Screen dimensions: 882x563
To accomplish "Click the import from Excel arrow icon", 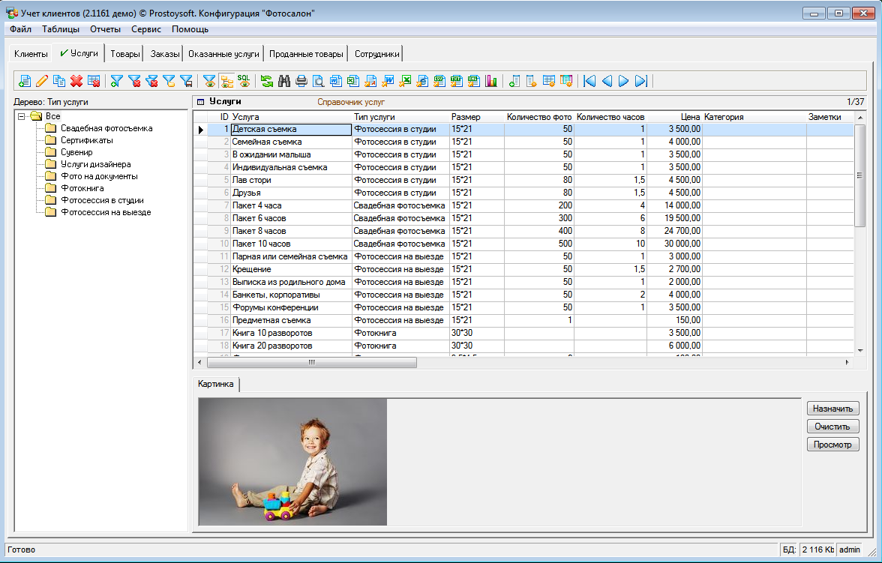I will 406,81.
